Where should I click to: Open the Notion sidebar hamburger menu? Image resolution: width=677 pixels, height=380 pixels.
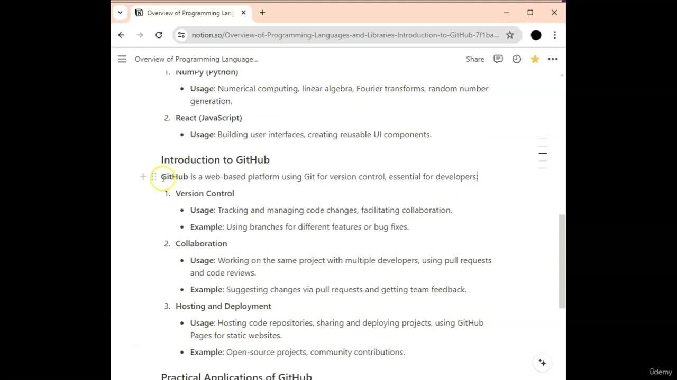click(122, 59)
